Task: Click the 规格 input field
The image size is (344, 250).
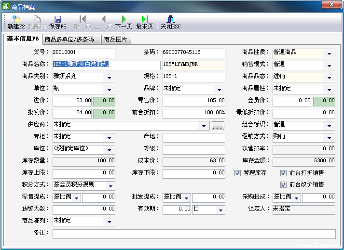Action: pyautogui.click(x=194, y=78)
